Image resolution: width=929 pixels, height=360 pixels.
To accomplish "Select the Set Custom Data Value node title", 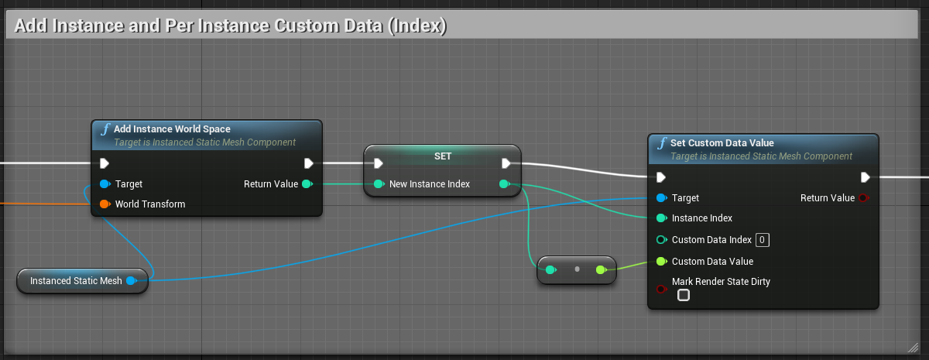I will click(x=722, y=143).
